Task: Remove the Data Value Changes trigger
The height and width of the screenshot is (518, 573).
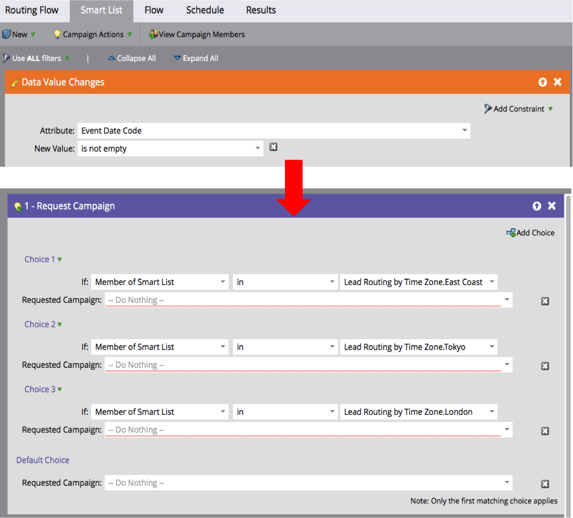Action: 557,82
